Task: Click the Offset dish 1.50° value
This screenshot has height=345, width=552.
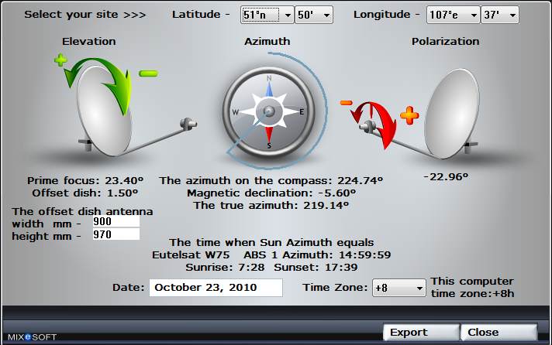Action: 85,193
